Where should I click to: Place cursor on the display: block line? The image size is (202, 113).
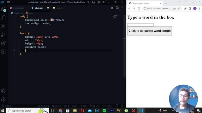click(x=35, y=47)
